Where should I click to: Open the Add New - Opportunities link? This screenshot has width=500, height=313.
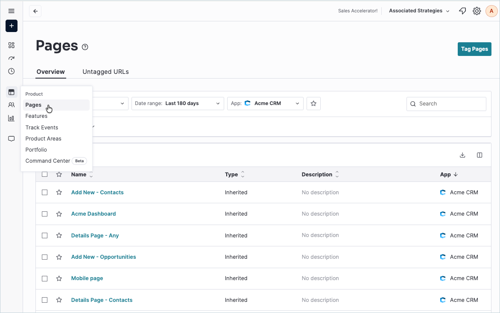pos(104,257)
